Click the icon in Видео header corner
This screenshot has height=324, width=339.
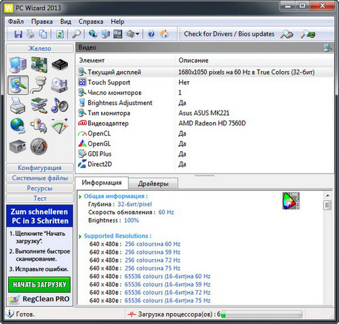(327, 47)
